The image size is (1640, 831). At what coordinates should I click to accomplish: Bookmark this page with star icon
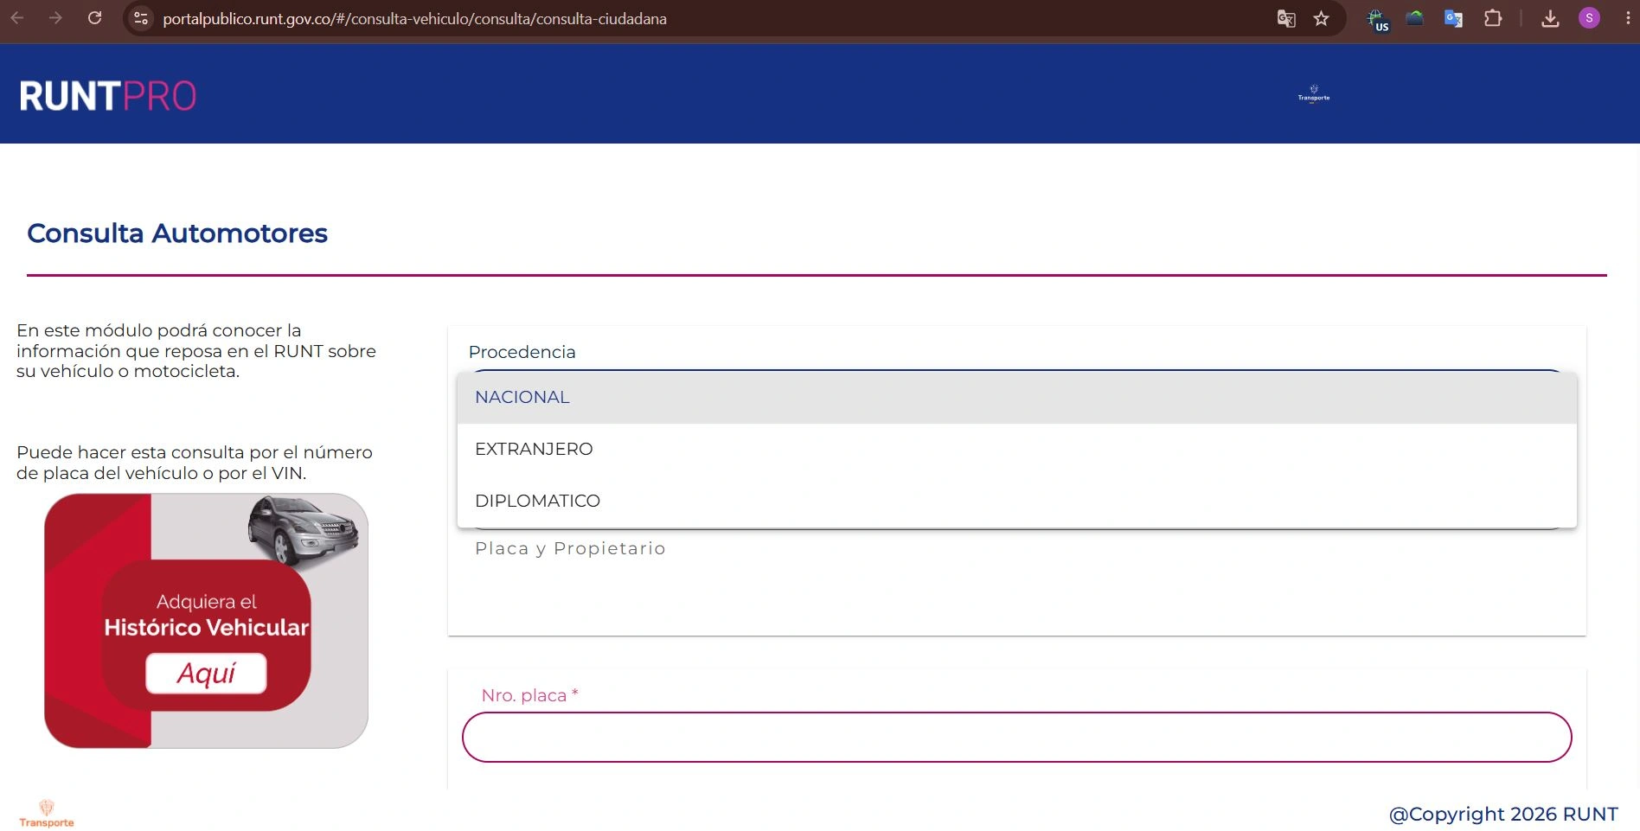[1321, 18]
